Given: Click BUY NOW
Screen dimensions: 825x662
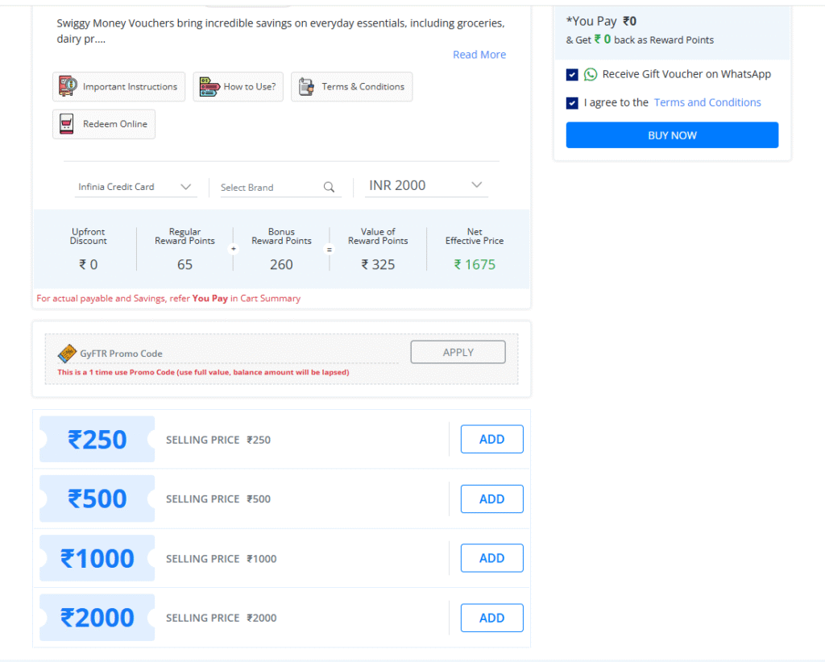Looking at the screenshot, I should click(671, 134).
